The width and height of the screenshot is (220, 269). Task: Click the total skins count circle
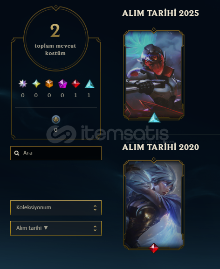pyautogui.click(x=56, y=39)
